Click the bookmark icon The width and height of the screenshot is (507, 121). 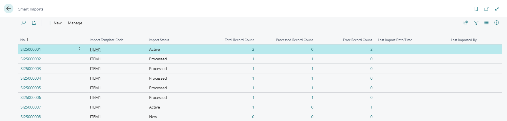point(476,9)
